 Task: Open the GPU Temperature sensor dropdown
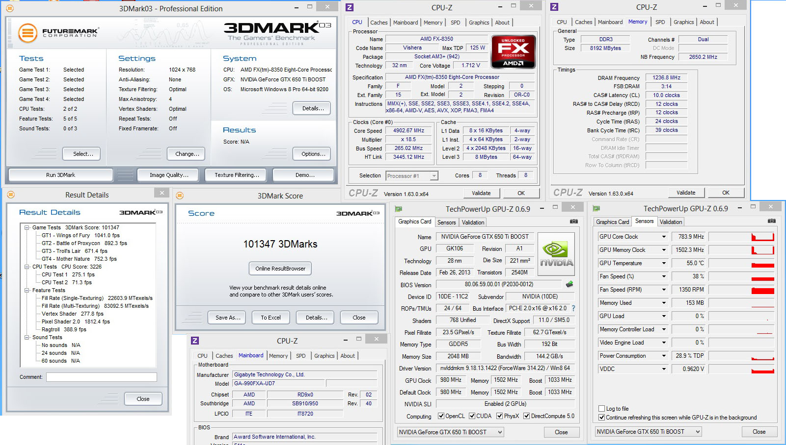coord(664,263)
